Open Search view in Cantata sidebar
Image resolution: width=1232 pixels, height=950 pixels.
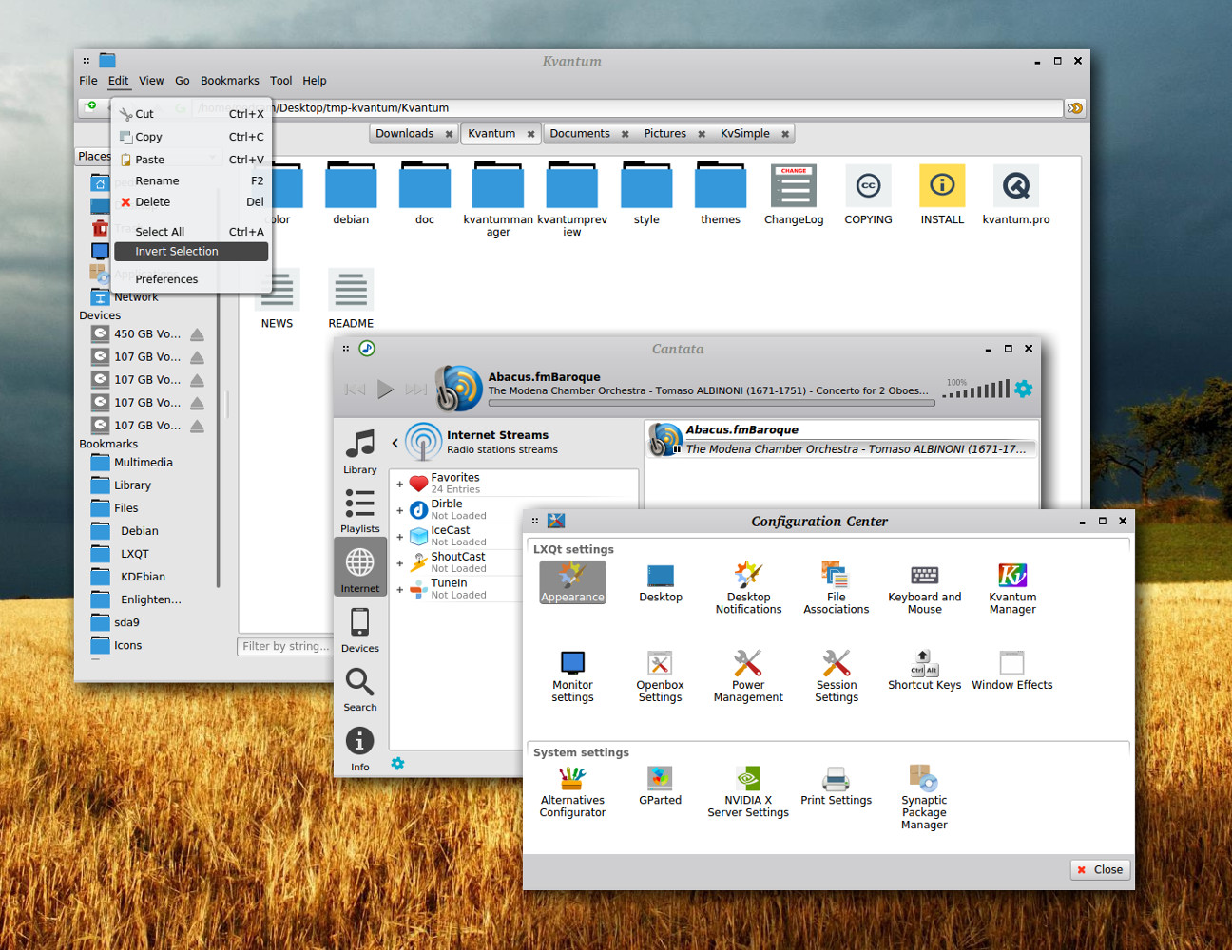(359, 689)
